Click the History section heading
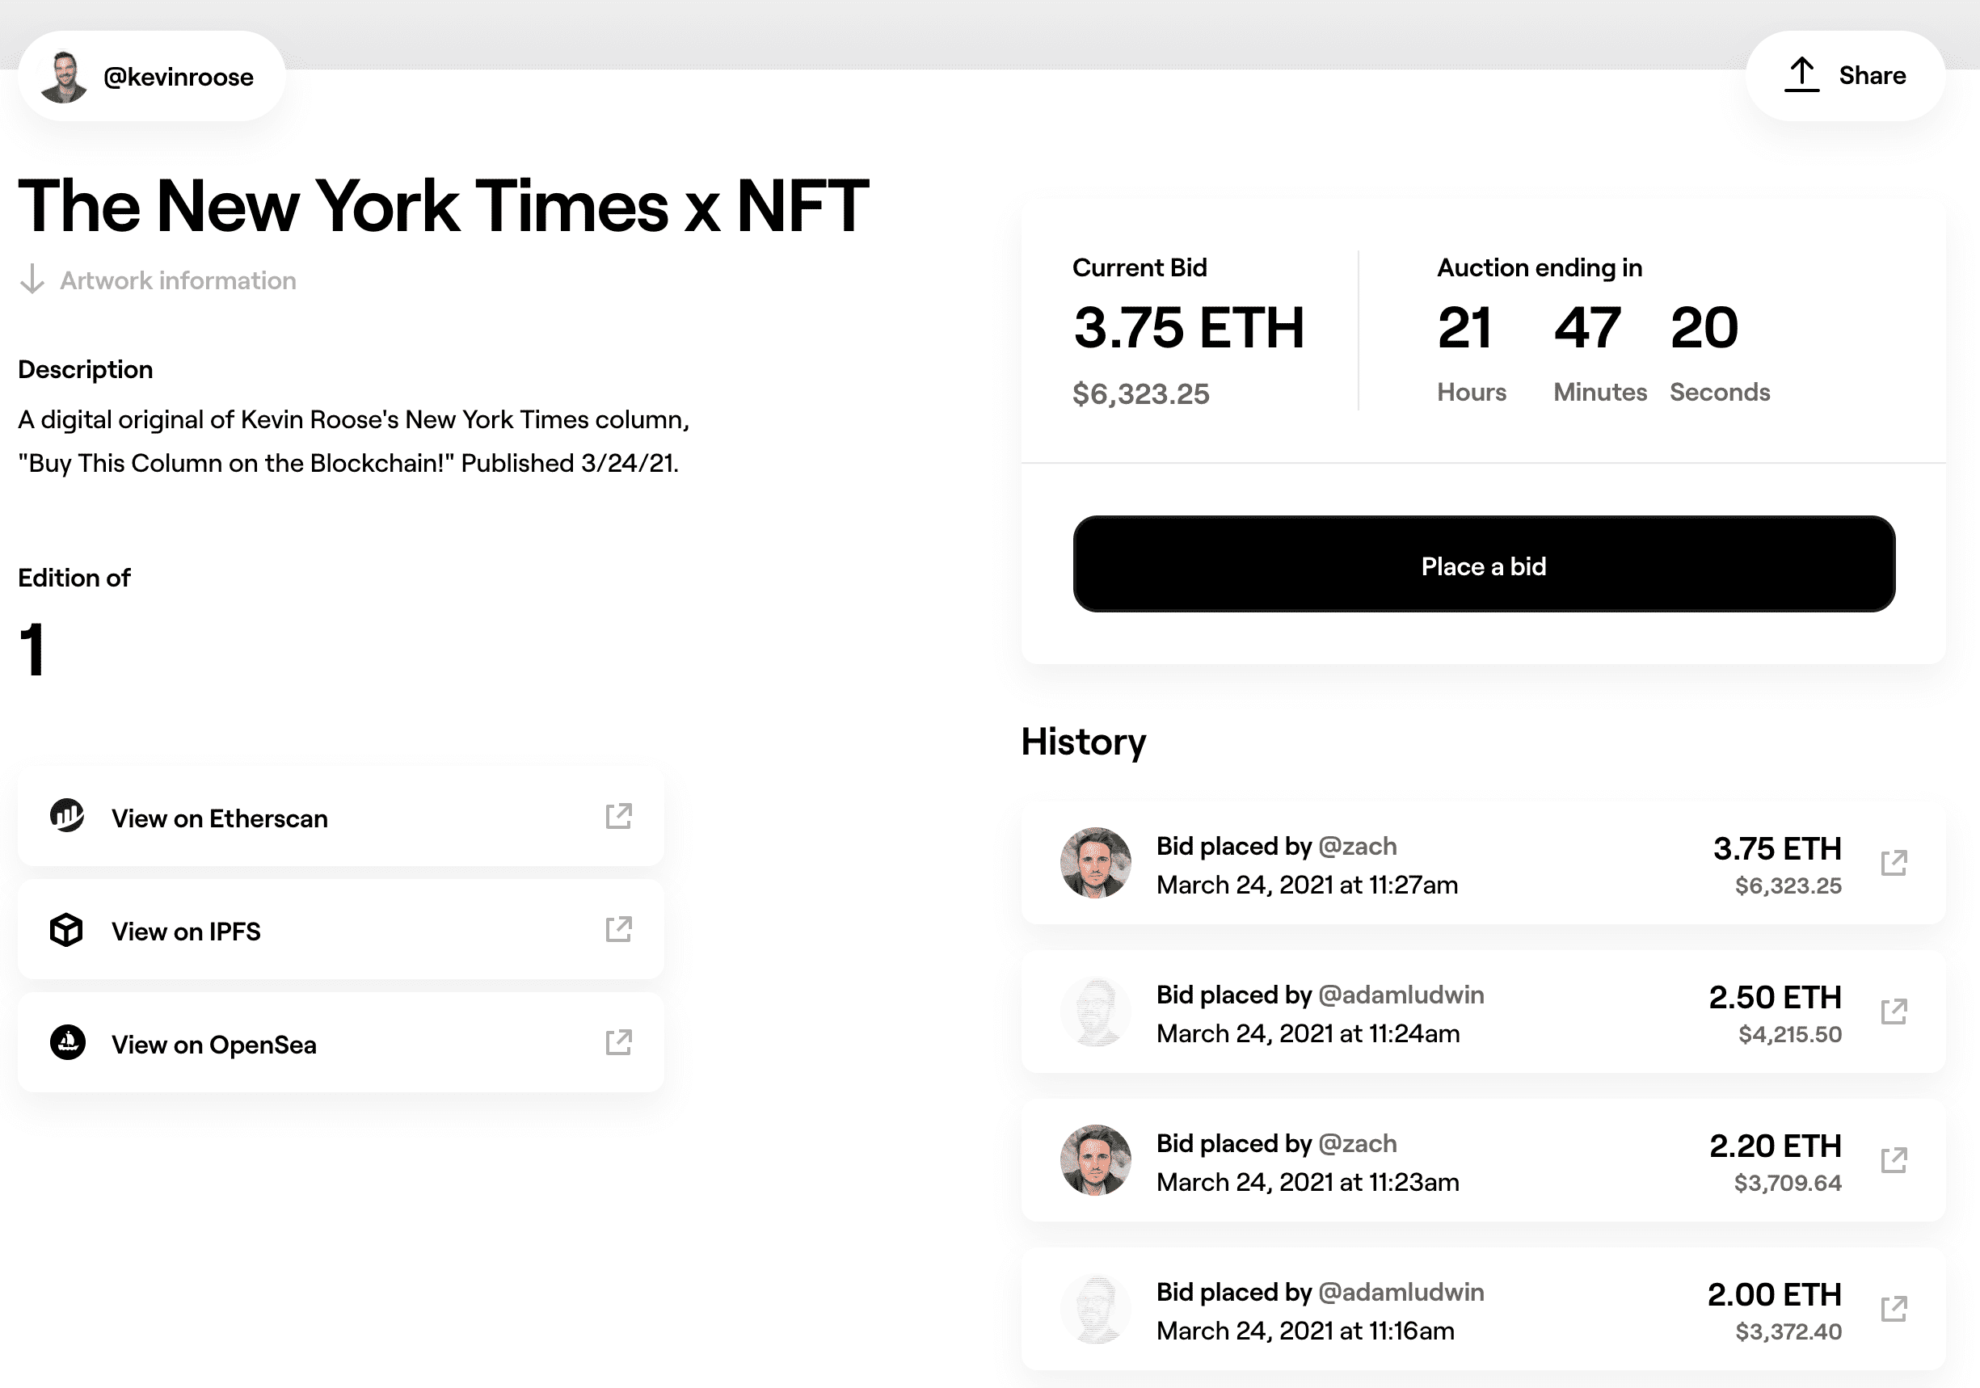The width and height of the screenshot is (1980, 1388). pyautogui.click(x=1083, y=742)
